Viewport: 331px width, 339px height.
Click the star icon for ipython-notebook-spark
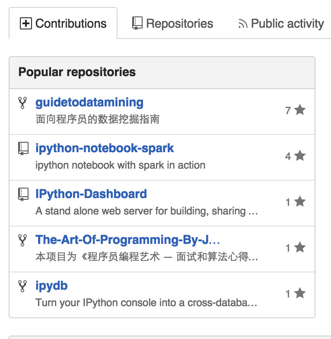(x=300, y=156)
